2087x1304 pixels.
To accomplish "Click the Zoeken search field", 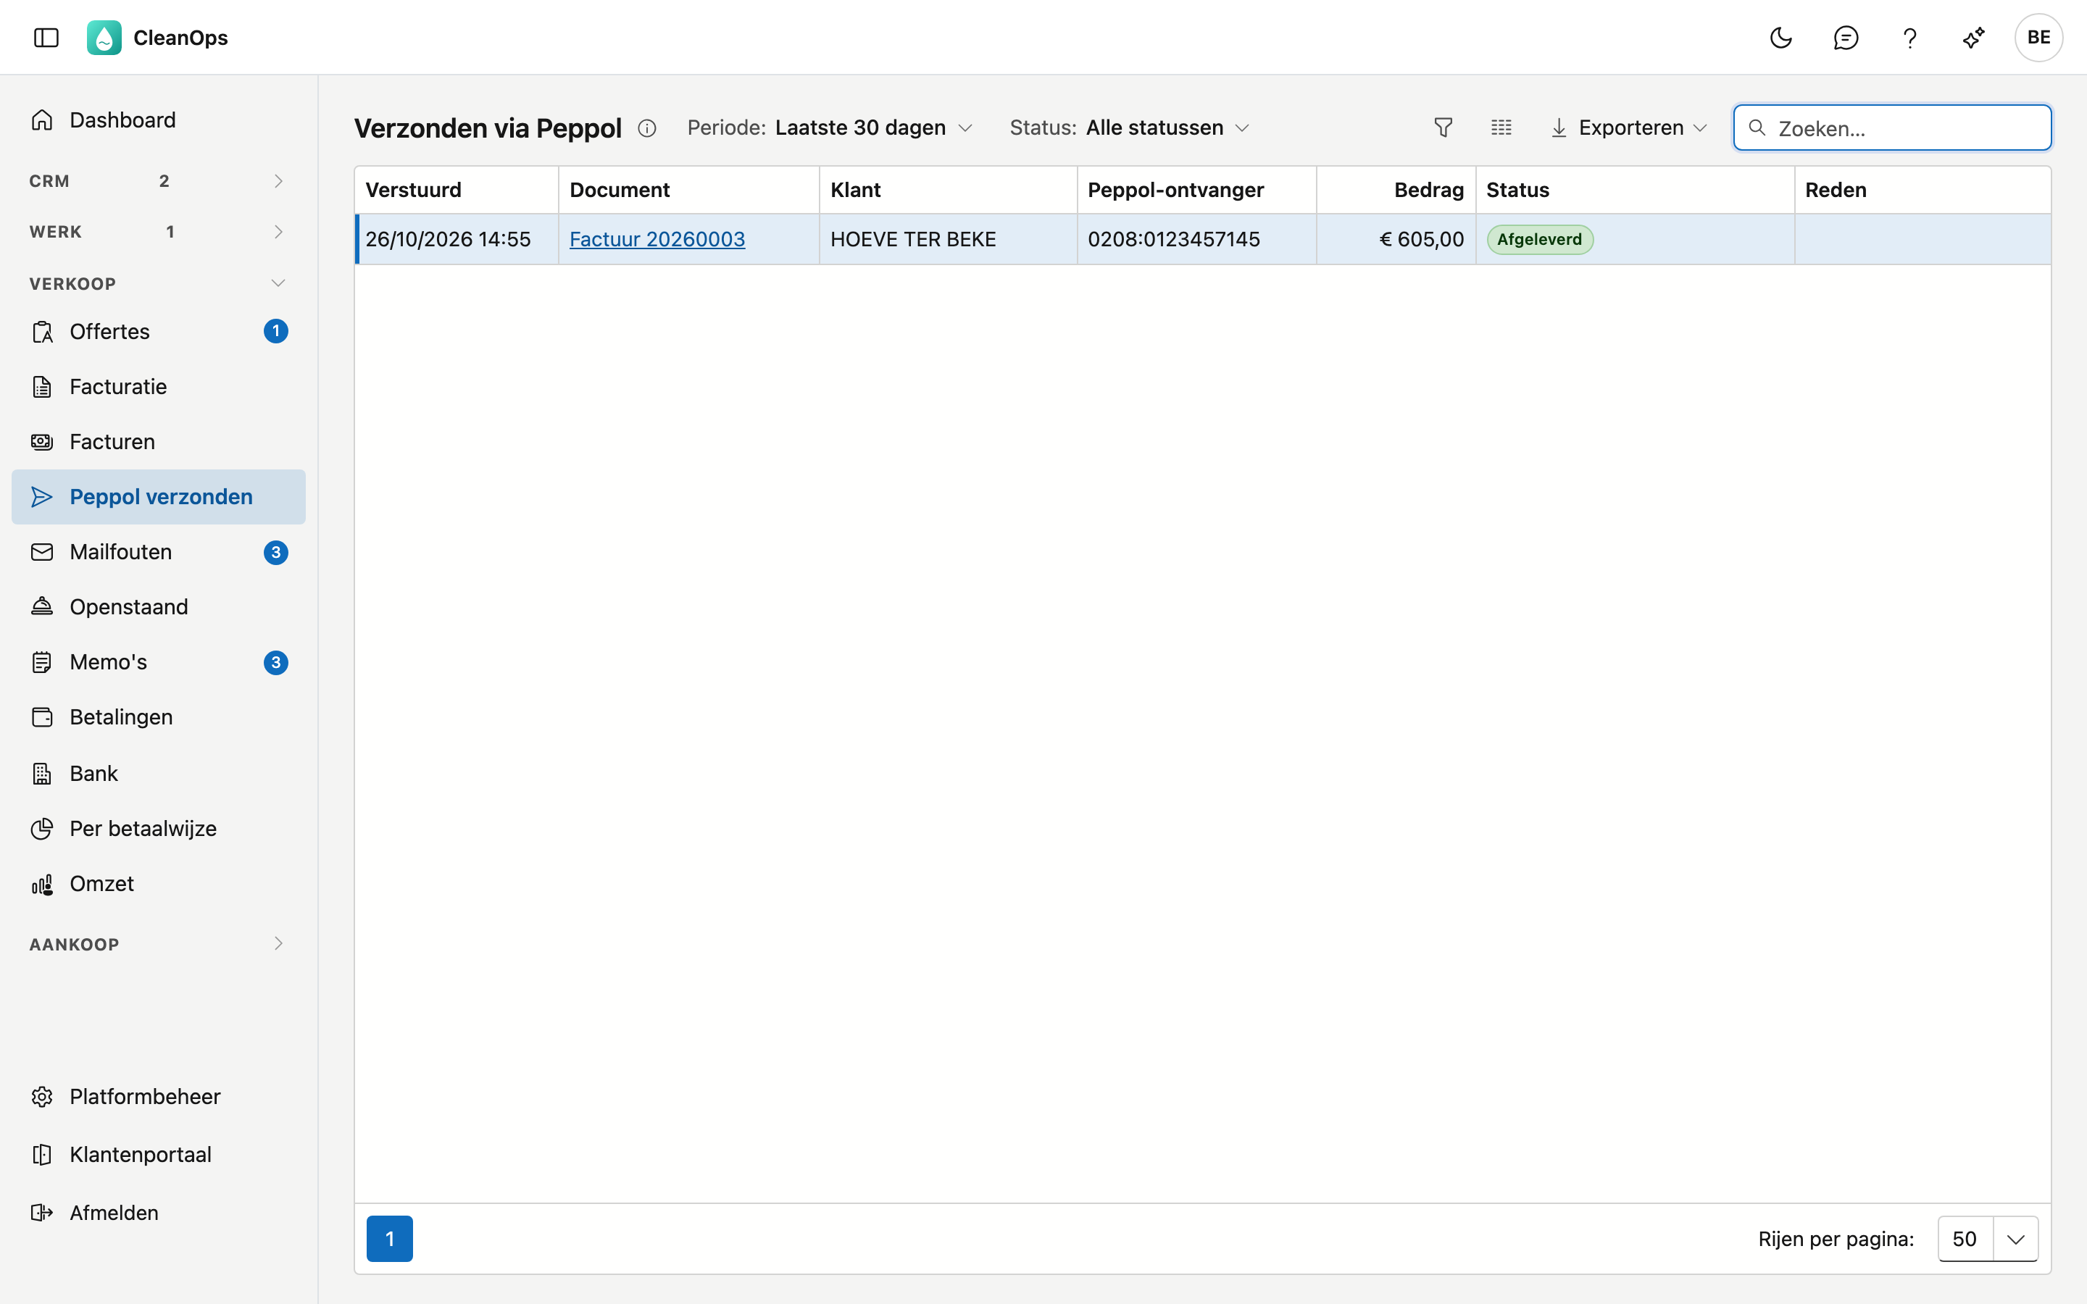I will (x=1892, y=128).
